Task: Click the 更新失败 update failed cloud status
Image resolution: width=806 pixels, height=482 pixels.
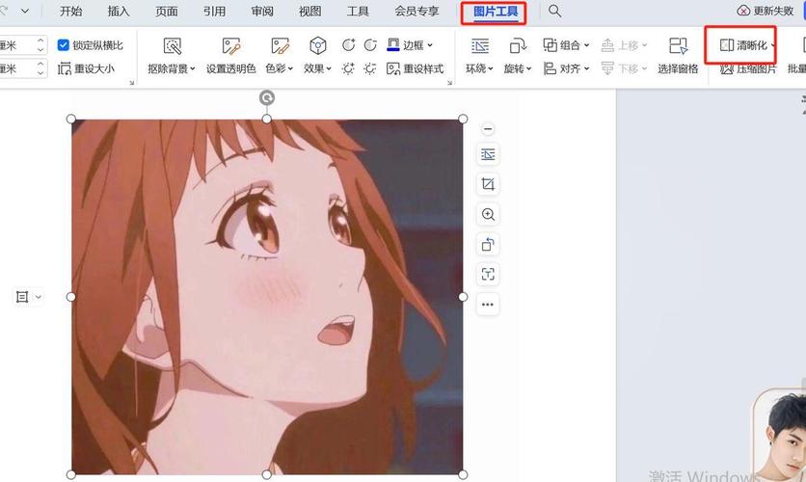Action: 766,11
